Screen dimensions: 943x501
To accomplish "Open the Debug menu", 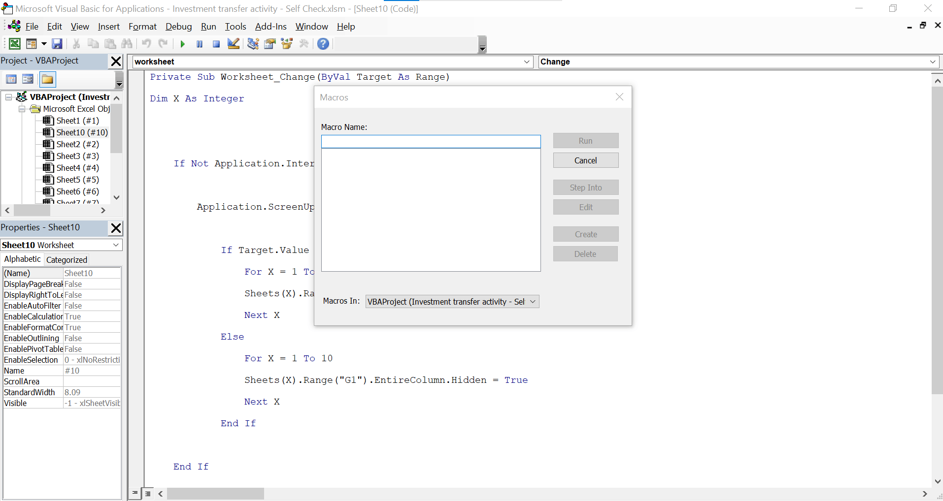I will (179, 27).
